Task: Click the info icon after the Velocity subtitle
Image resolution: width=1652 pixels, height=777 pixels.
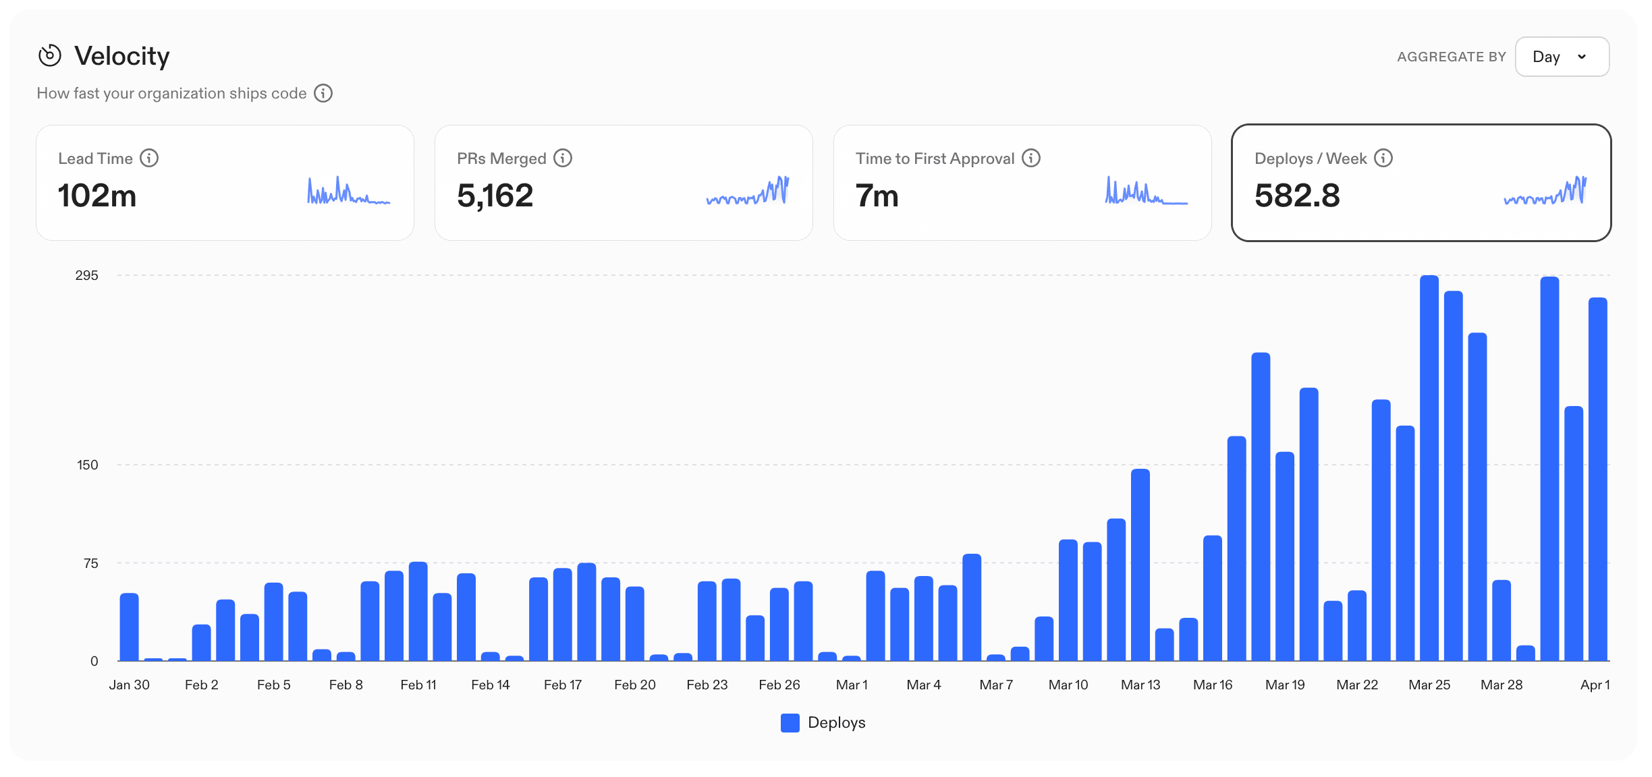Action: pos(323,94)
